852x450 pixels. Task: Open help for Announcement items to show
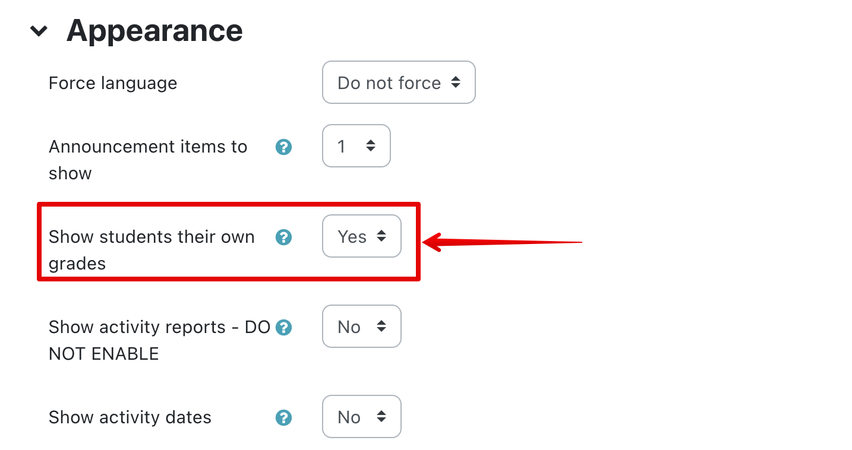(284, 147)
